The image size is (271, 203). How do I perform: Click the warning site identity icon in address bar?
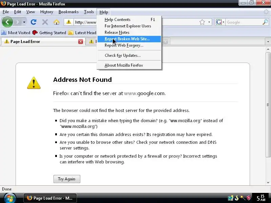coord(69,22)
